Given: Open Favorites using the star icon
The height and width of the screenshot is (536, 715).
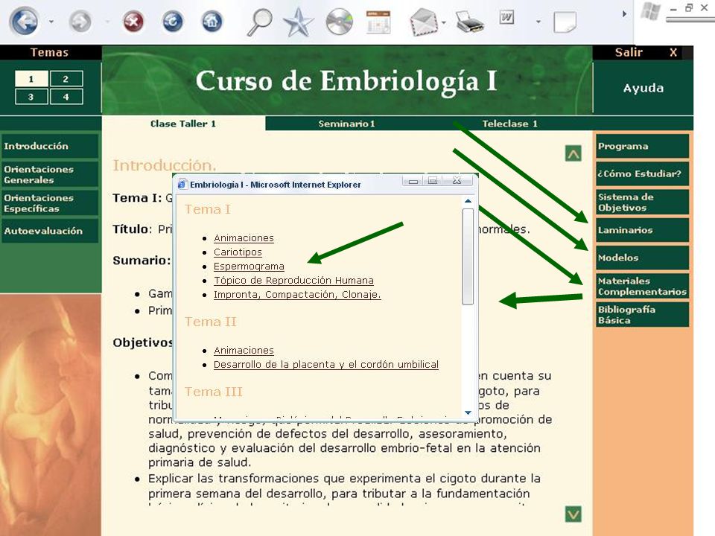Looking at the screenshot, I should point(298,22).
